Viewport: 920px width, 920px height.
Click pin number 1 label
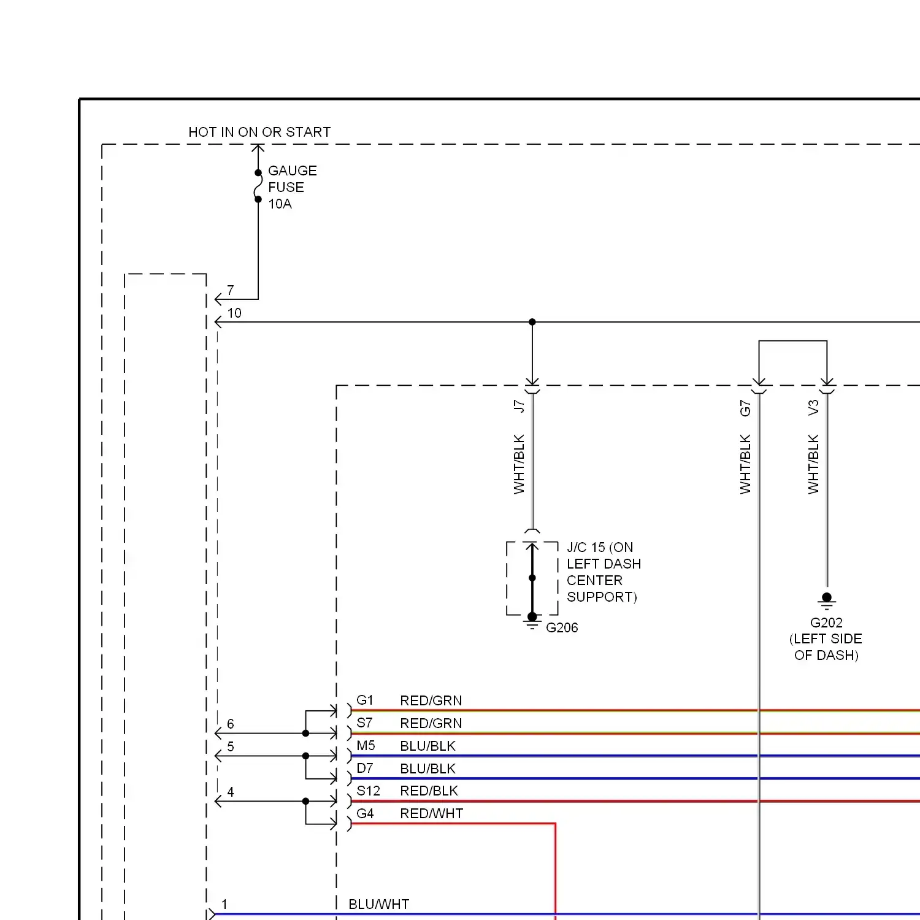pos(224,904)
